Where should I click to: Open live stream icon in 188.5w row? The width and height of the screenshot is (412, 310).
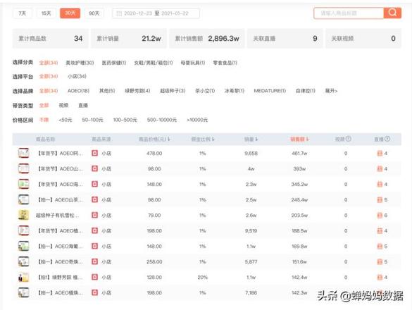click(380, 231)
